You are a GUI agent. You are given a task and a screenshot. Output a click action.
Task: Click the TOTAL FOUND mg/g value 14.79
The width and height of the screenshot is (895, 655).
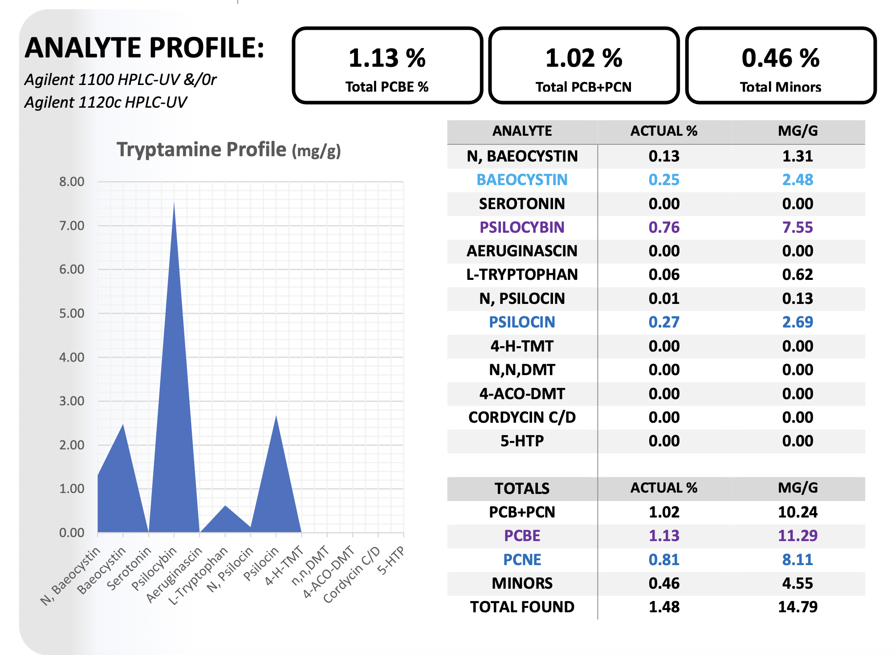point(797,607)
